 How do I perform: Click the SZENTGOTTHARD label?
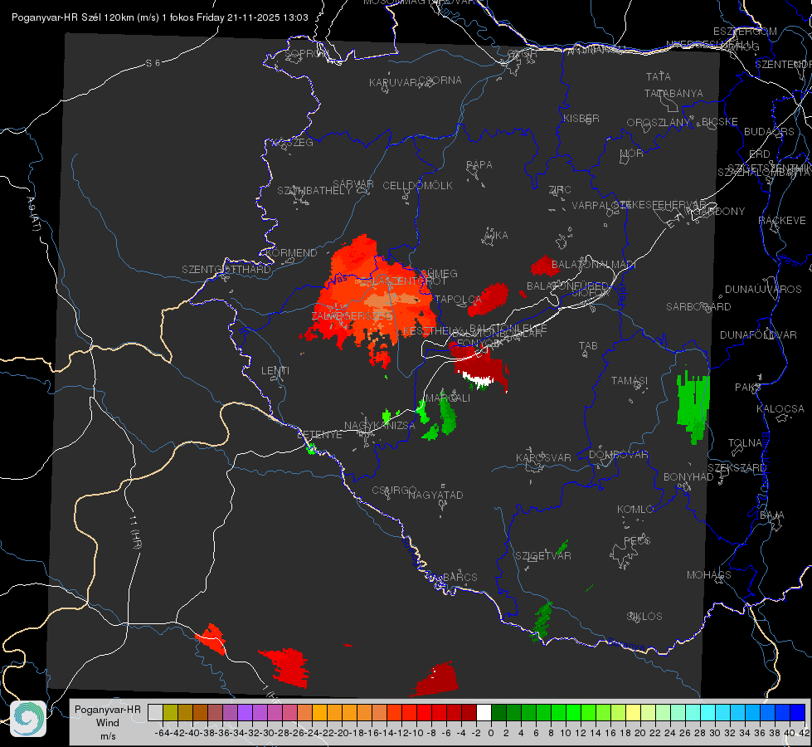tap(226, 270)
